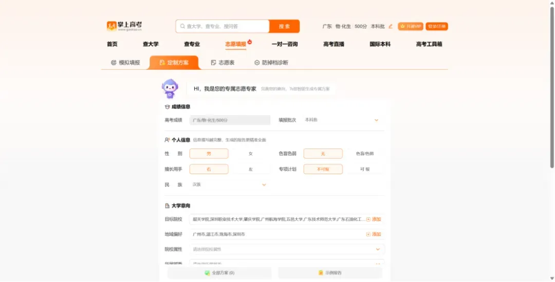Click the orange 搜索 button
555x282 pixels.
click(284, 26)
